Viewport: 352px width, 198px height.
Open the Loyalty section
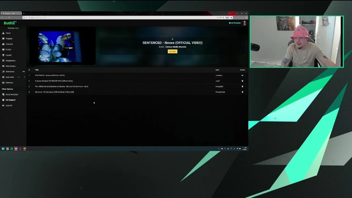[9, 55]
